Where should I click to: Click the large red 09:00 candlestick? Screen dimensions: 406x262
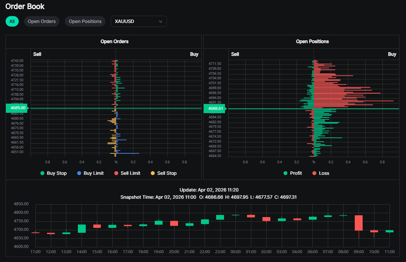[x=359, y=223]
